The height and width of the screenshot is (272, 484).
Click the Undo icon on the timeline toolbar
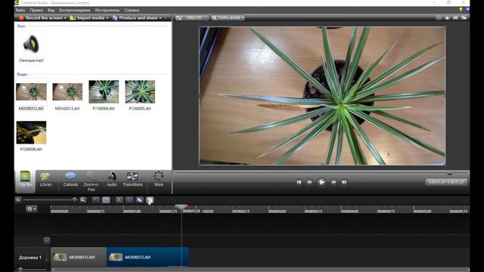pyautogui.click(x=96, y=200)
